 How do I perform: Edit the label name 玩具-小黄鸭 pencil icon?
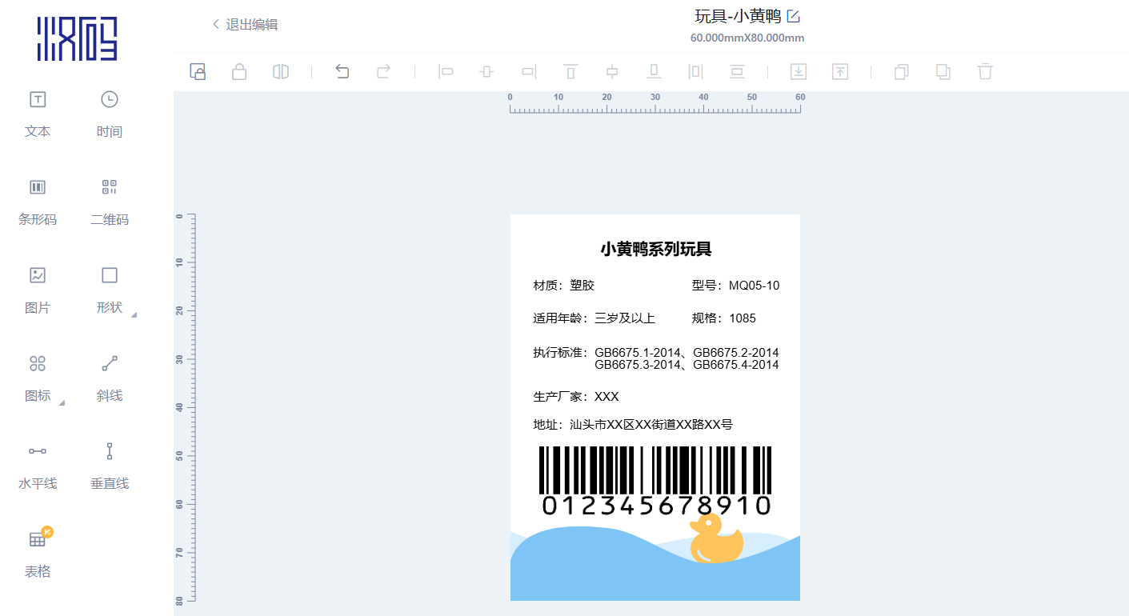(x=793, y=16)
